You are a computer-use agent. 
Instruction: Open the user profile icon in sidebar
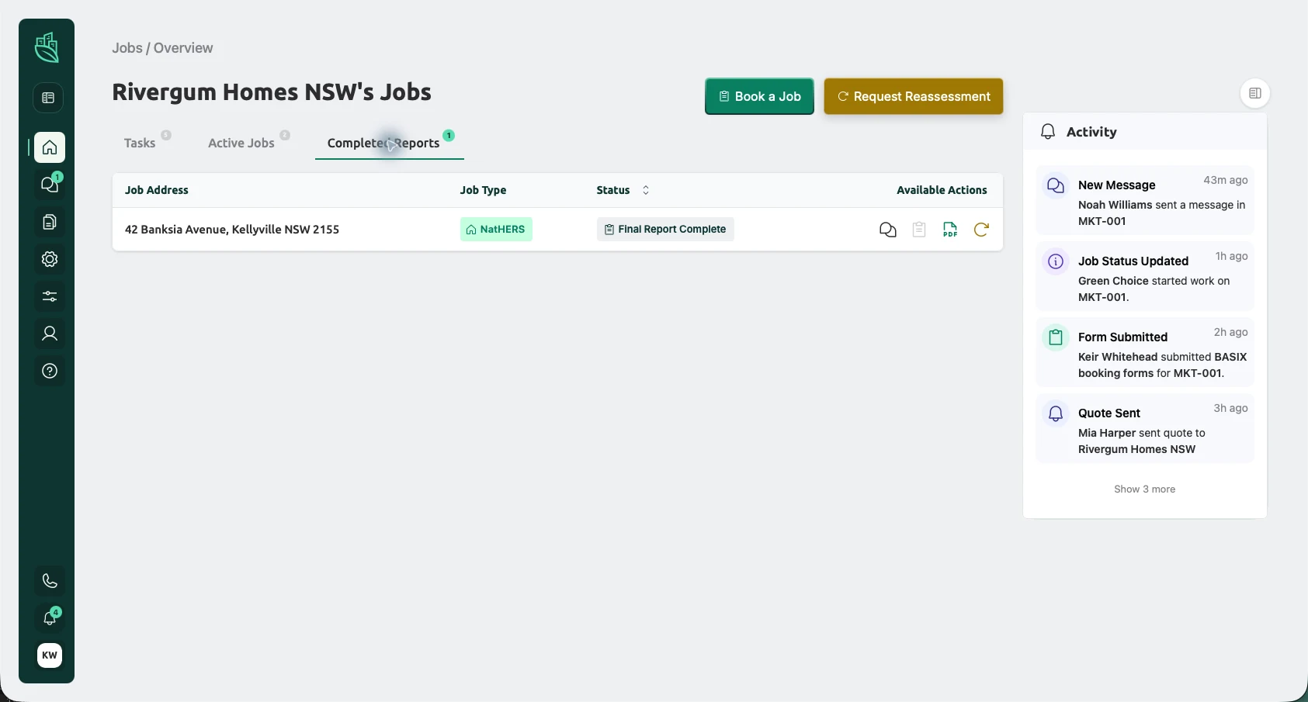(x=50, y=334)
